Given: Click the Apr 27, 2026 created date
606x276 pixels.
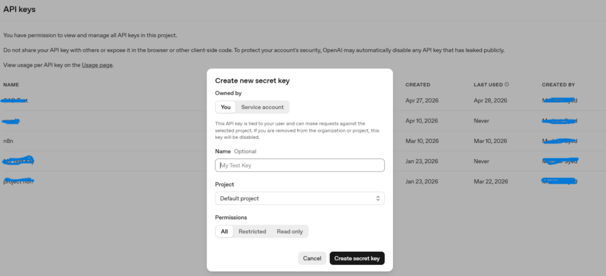Looking at the screenshot, I should point(421,100).
